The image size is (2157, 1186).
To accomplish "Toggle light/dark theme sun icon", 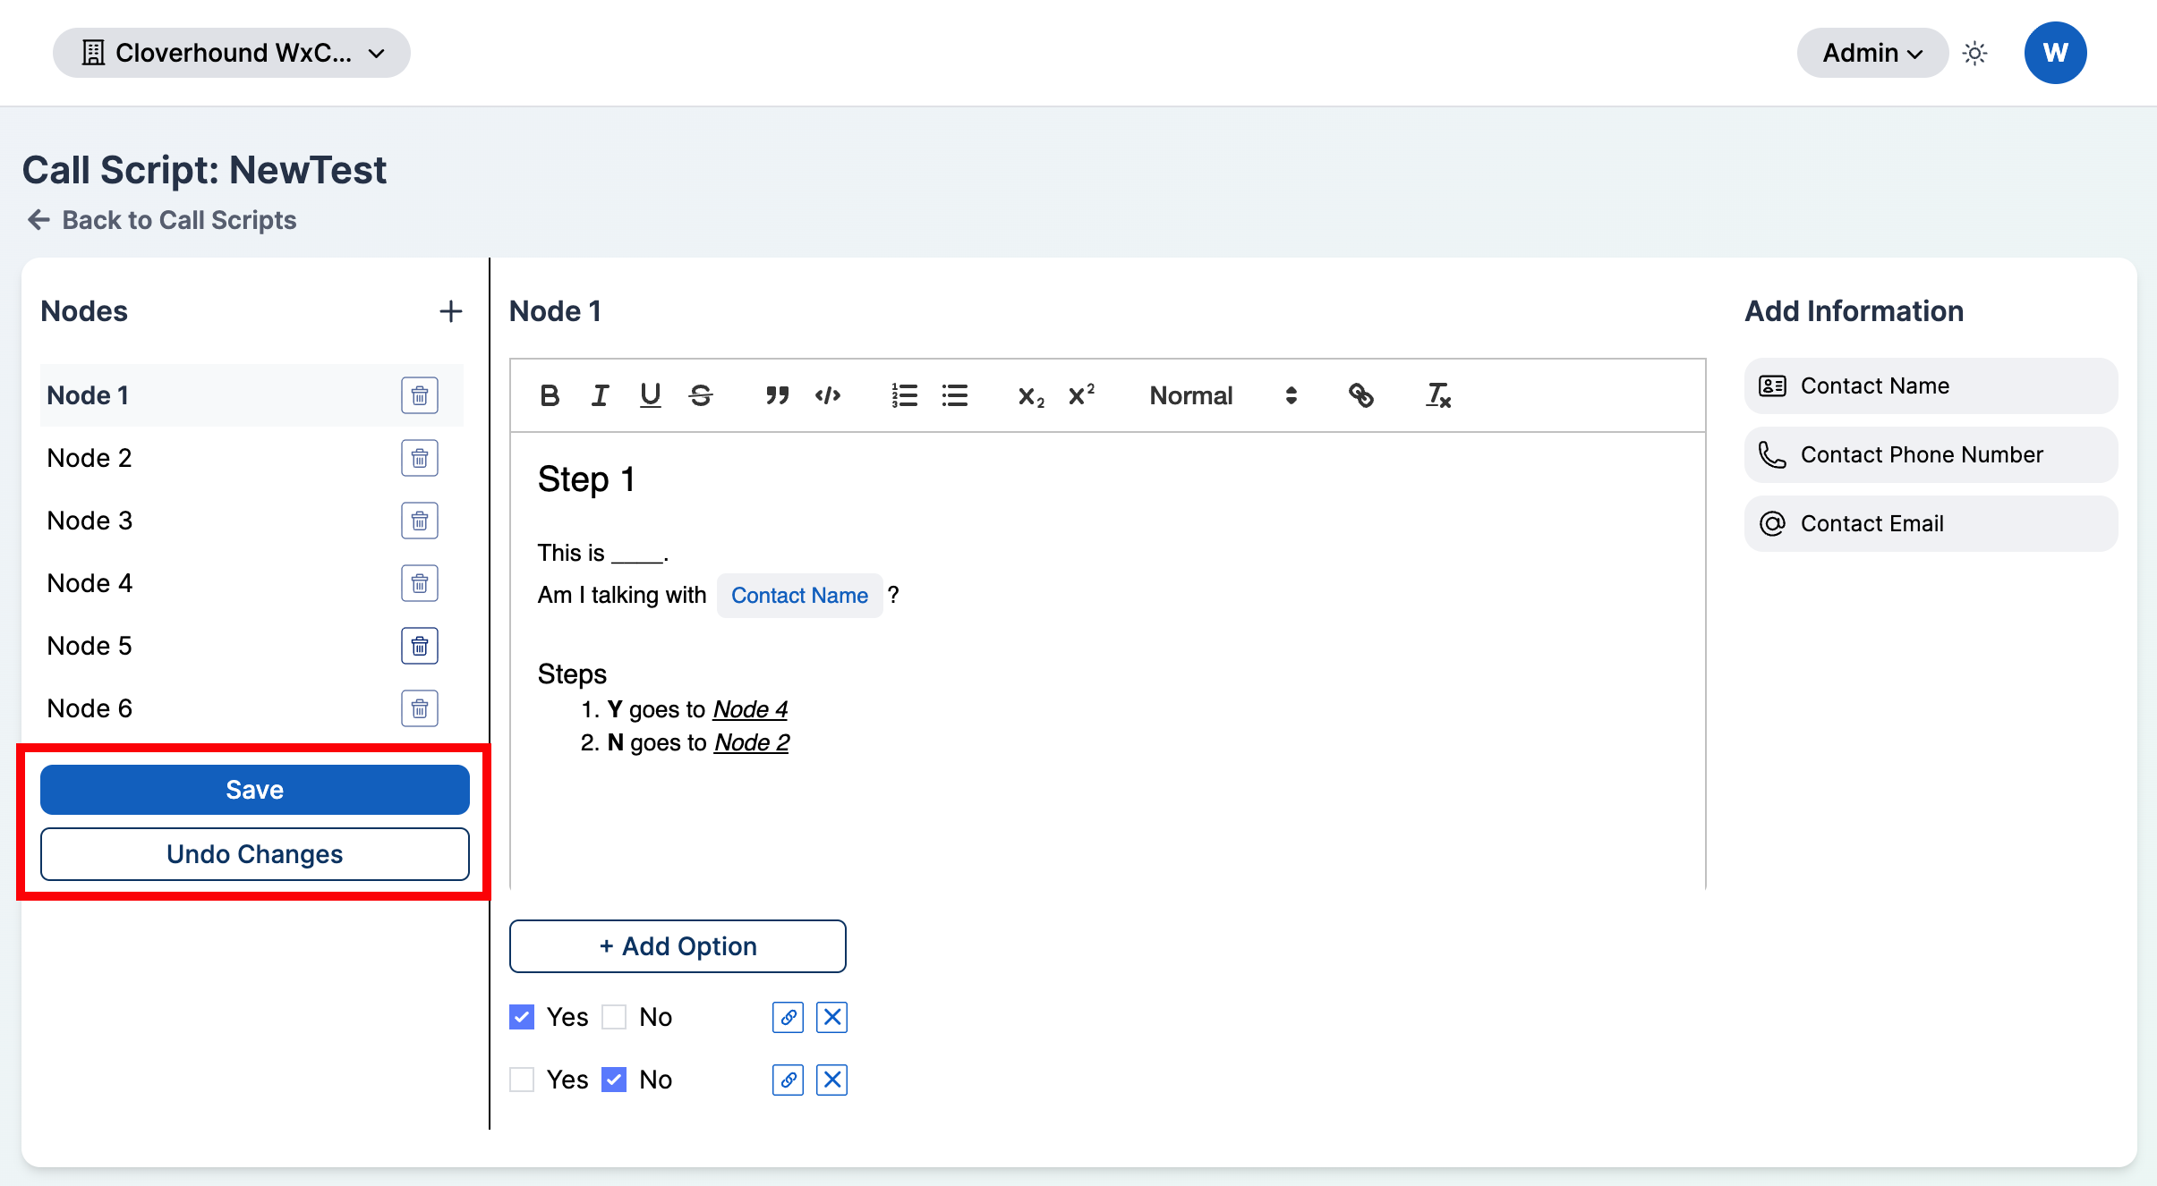I will (x=1974, y=53).
